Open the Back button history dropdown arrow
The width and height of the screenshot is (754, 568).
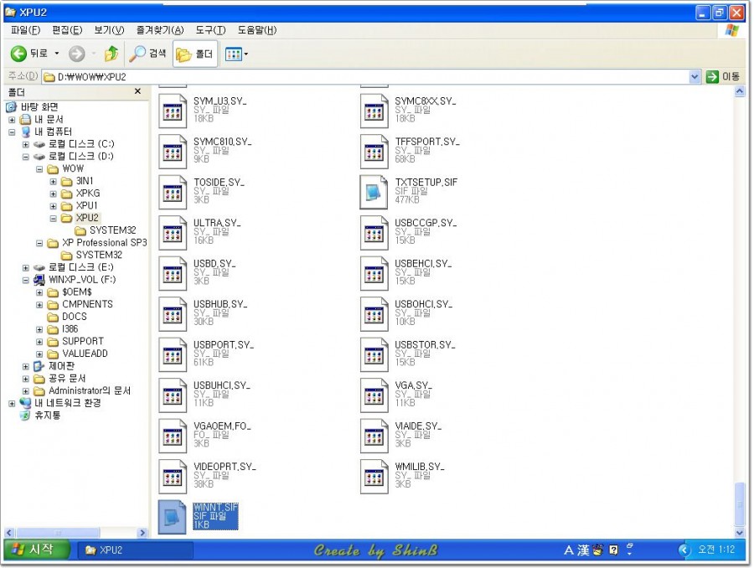coord(57,54)
